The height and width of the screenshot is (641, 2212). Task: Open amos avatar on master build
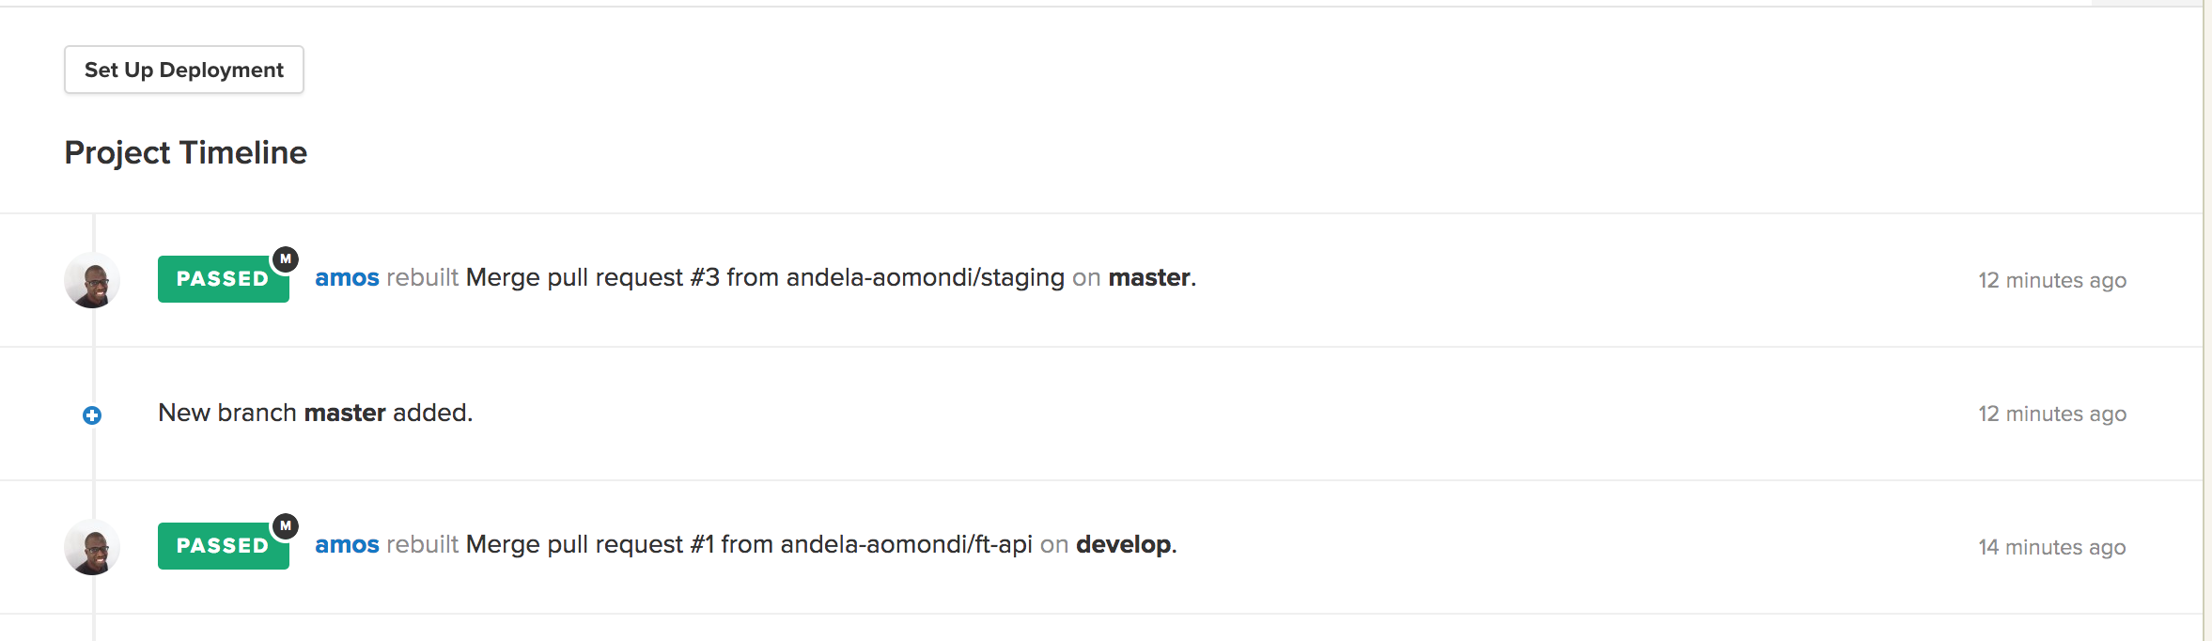92,280
